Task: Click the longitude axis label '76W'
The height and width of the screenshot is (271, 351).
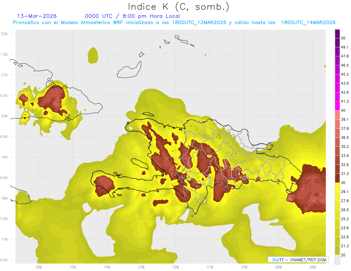Action: click(x=38, y=267)
